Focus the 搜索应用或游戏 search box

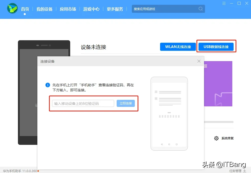coord(168,9)
